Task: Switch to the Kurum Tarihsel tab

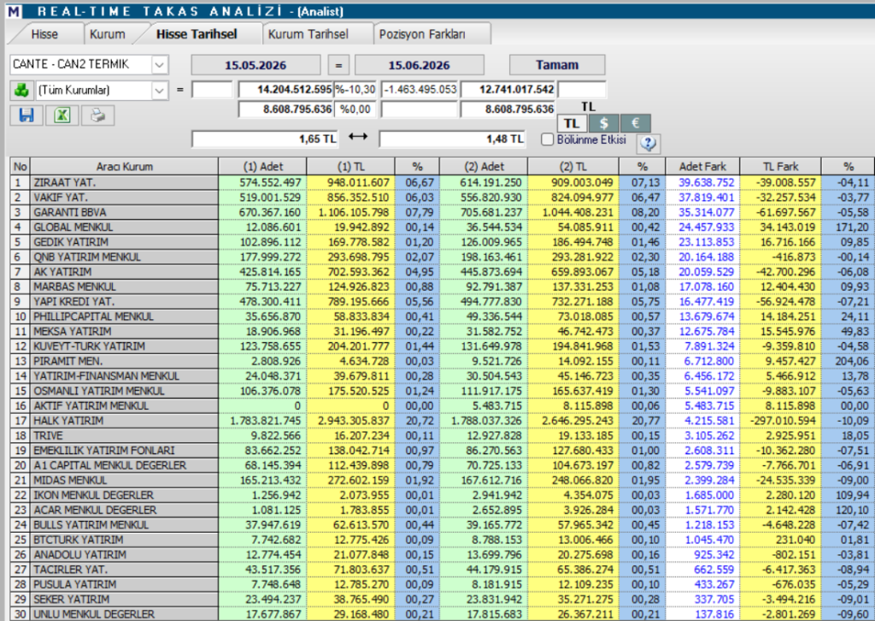Action: [308, 34]
